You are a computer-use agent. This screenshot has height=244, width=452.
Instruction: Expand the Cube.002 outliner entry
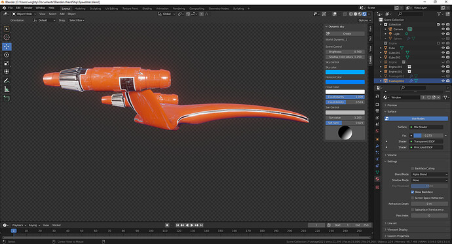pos(381,58)
